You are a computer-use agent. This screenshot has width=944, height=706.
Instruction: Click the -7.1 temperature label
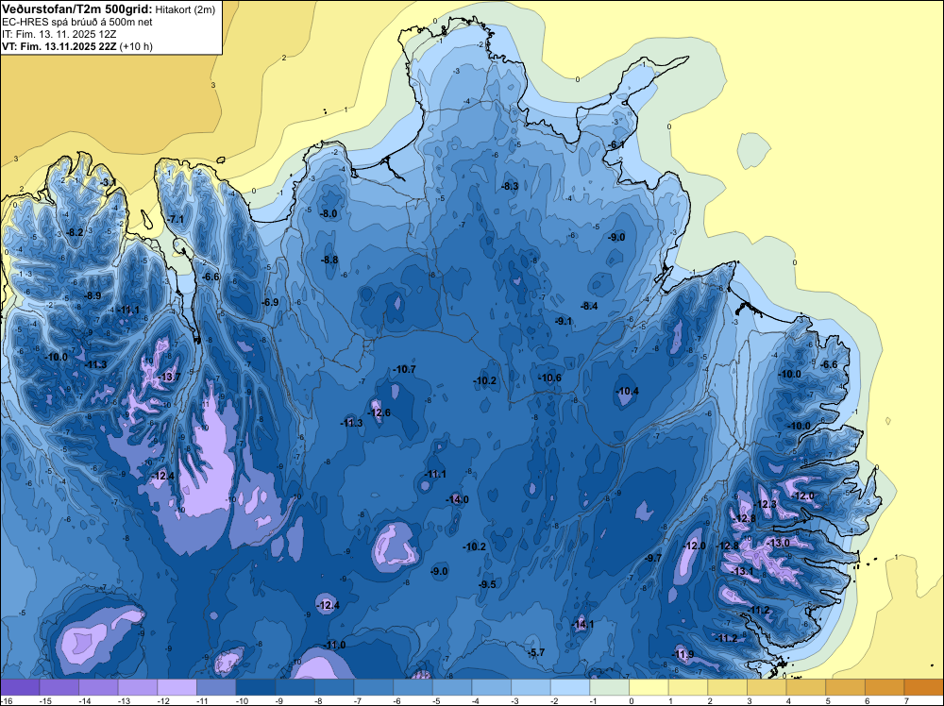(176, 219)
